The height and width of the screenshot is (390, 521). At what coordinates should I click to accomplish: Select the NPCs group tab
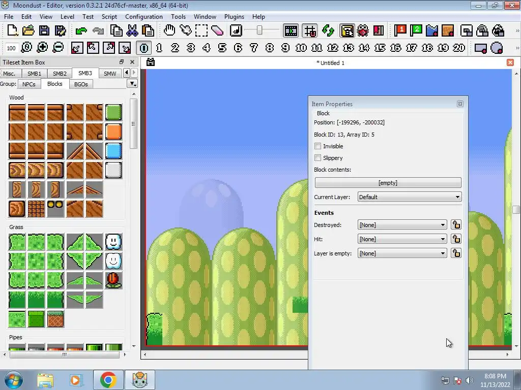(29, 84)
